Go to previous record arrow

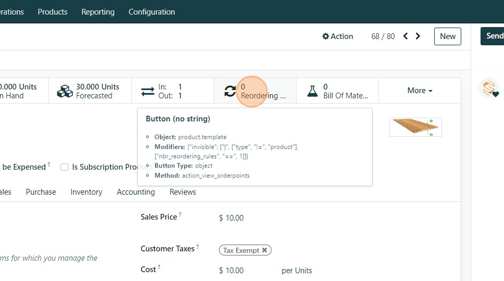point(406,36)
